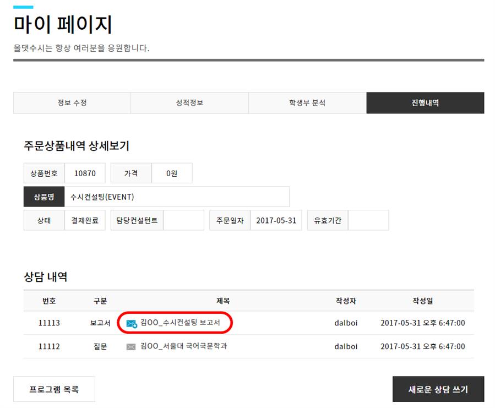The height and width of the screenshot is (408, 495).
Task: Open the gray envelope icon for question 11112
Action: point(130,347)
